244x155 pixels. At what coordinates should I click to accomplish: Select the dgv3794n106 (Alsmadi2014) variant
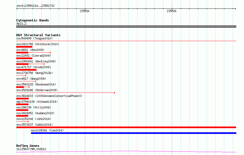(x=37, y=102)
